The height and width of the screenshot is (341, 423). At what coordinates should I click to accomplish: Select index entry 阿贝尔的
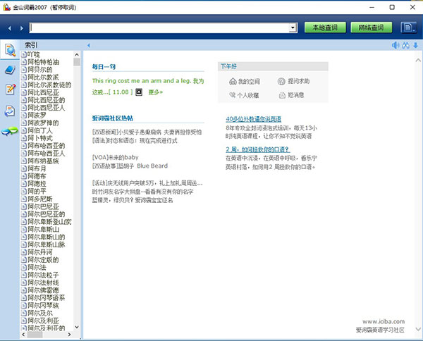coord(40,70)
